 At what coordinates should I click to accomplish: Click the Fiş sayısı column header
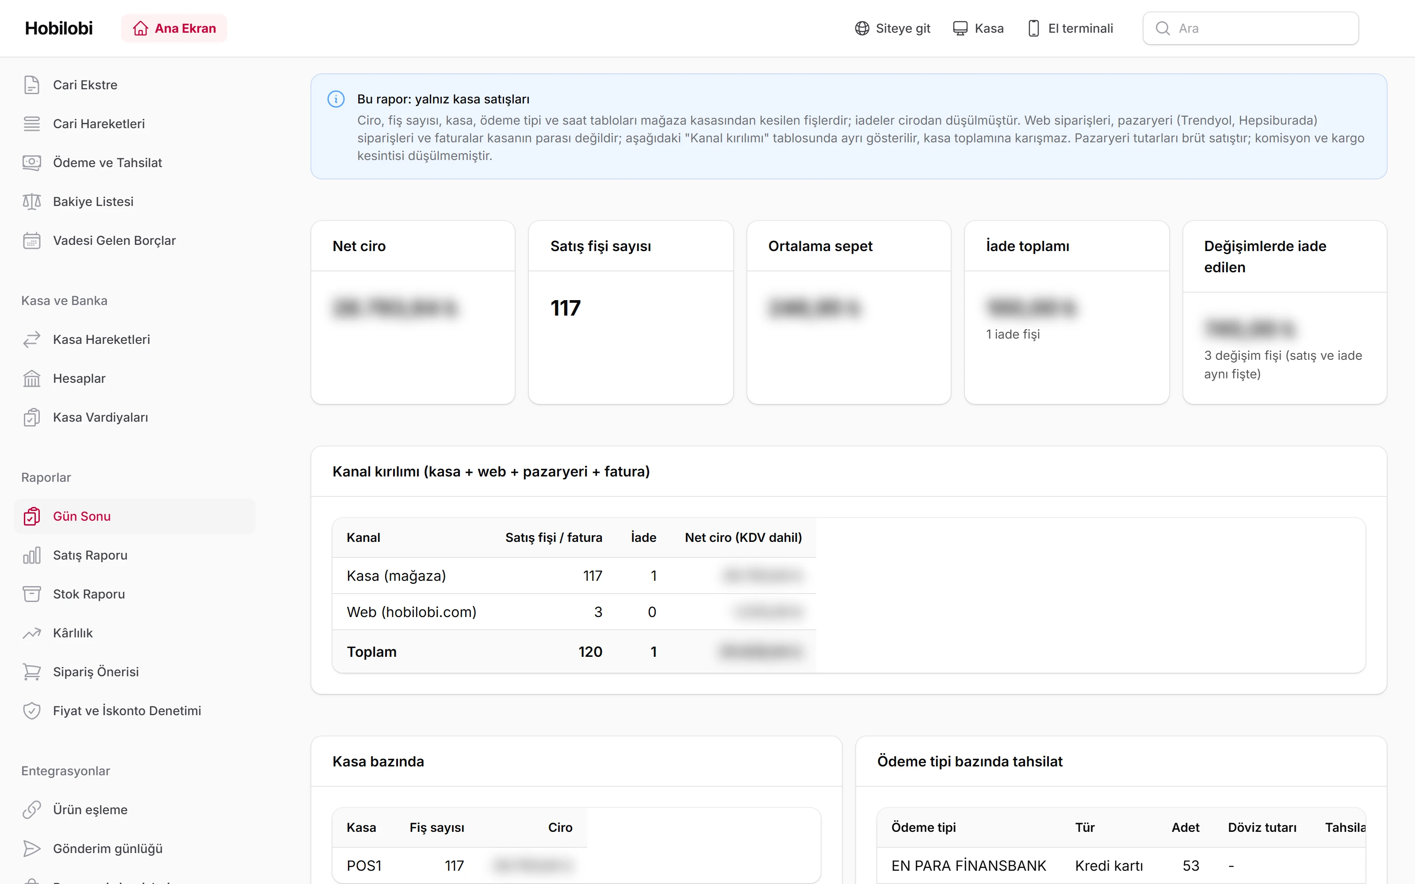(x=437, y=827)
